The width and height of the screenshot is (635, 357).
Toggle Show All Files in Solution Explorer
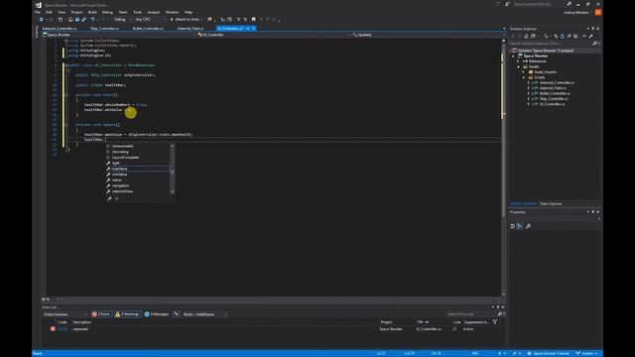pos(575,36)
